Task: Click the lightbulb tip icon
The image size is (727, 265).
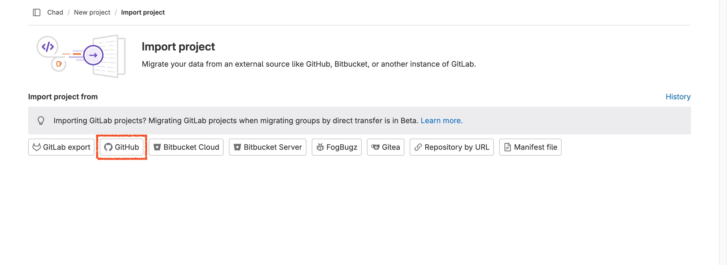Action: [41, 121]
